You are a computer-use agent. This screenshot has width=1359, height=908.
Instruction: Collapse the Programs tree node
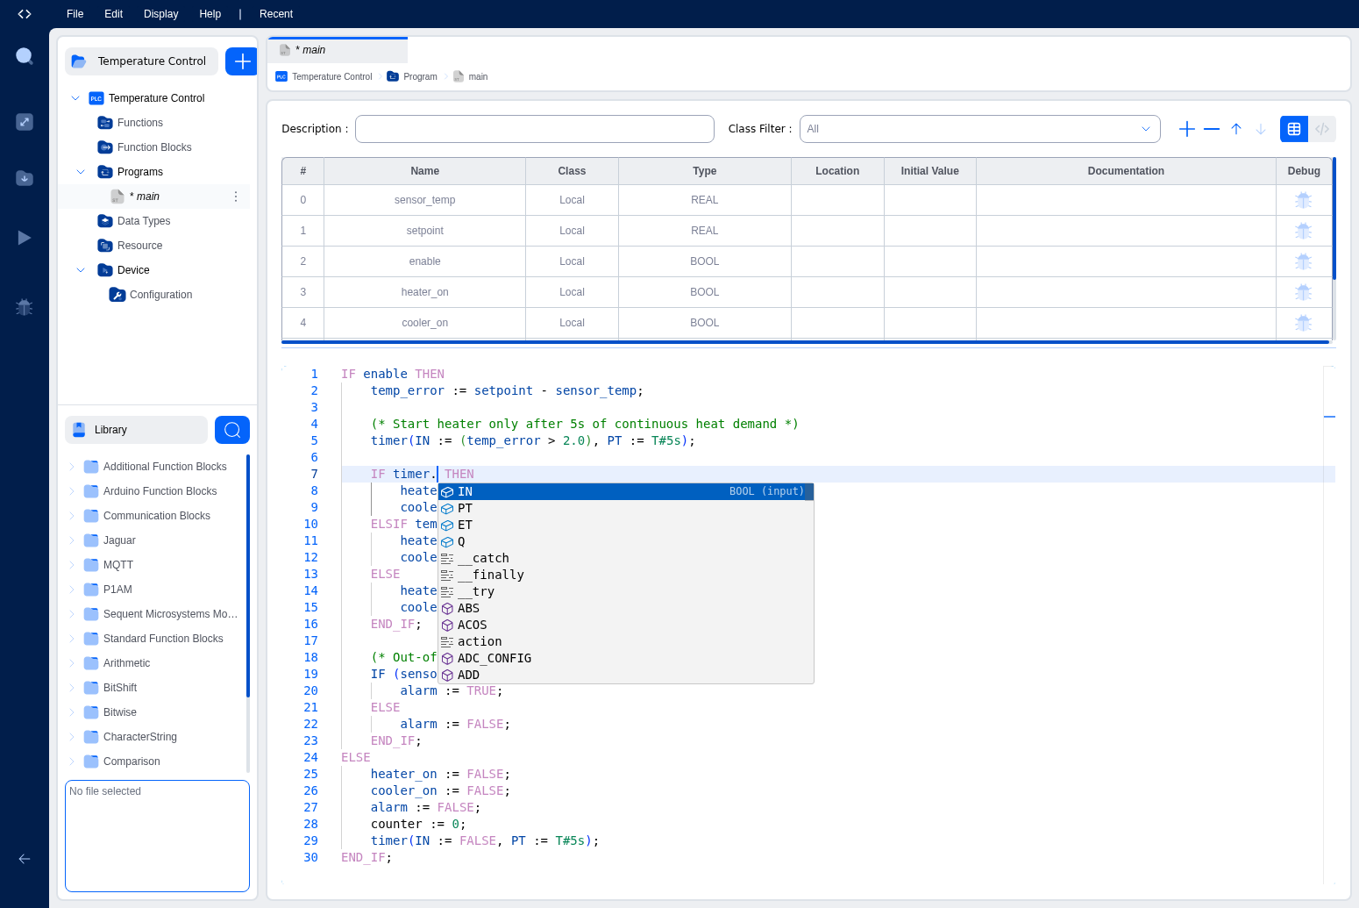click(x=81, y=172)
